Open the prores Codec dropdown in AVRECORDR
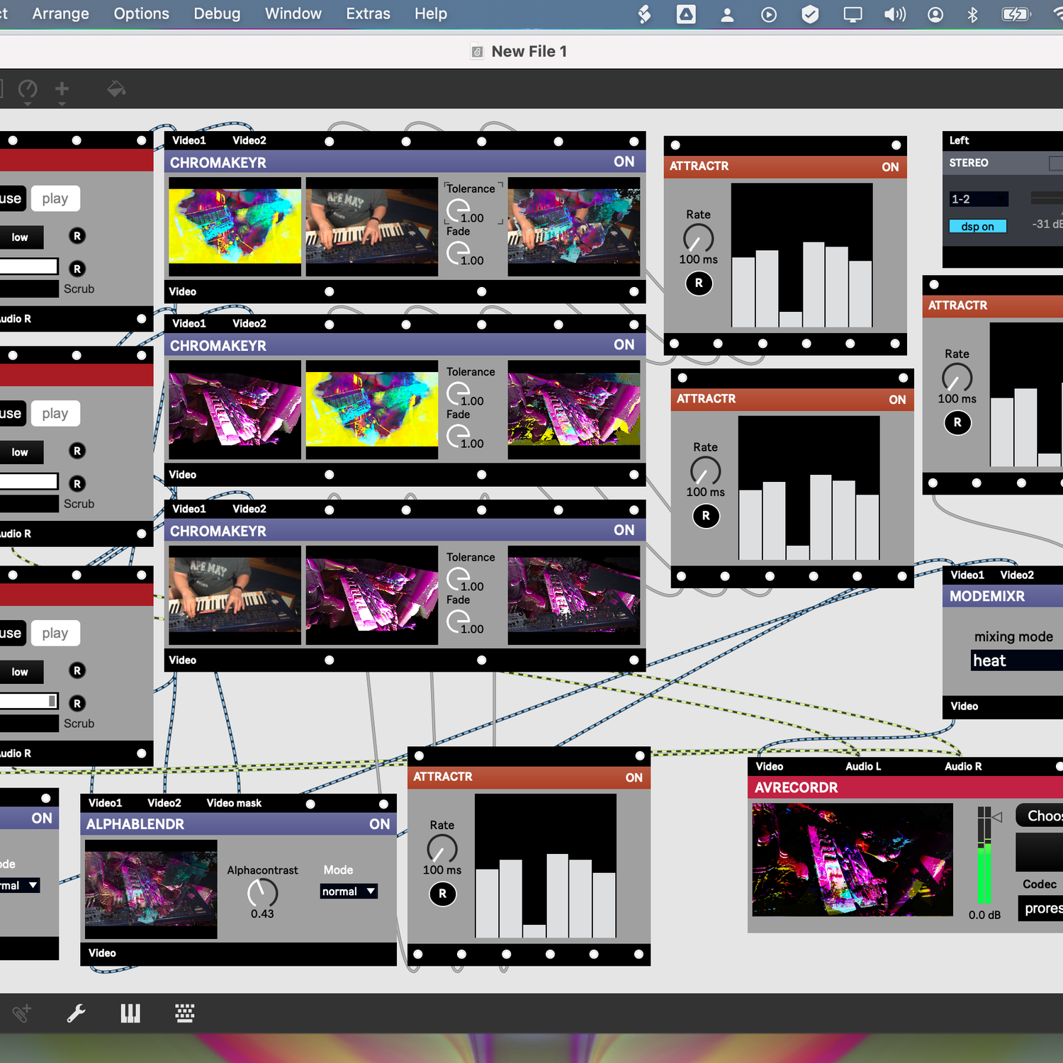 pyautogui.click(x=1042, y=909)
